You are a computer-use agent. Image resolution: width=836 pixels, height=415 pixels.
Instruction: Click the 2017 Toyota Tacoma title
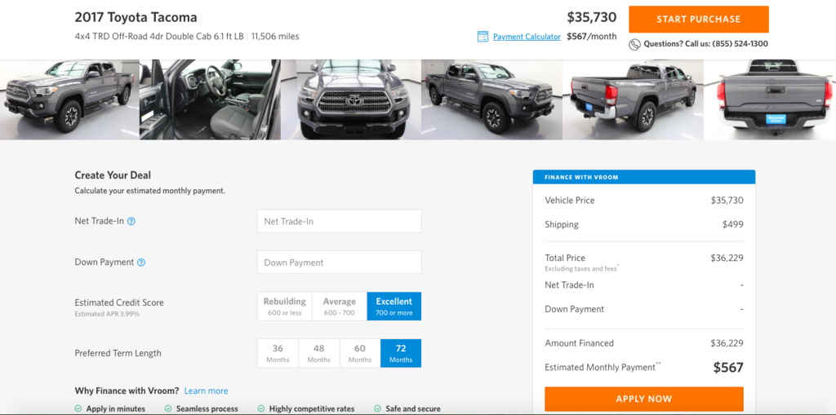click(x=136, y=18)
